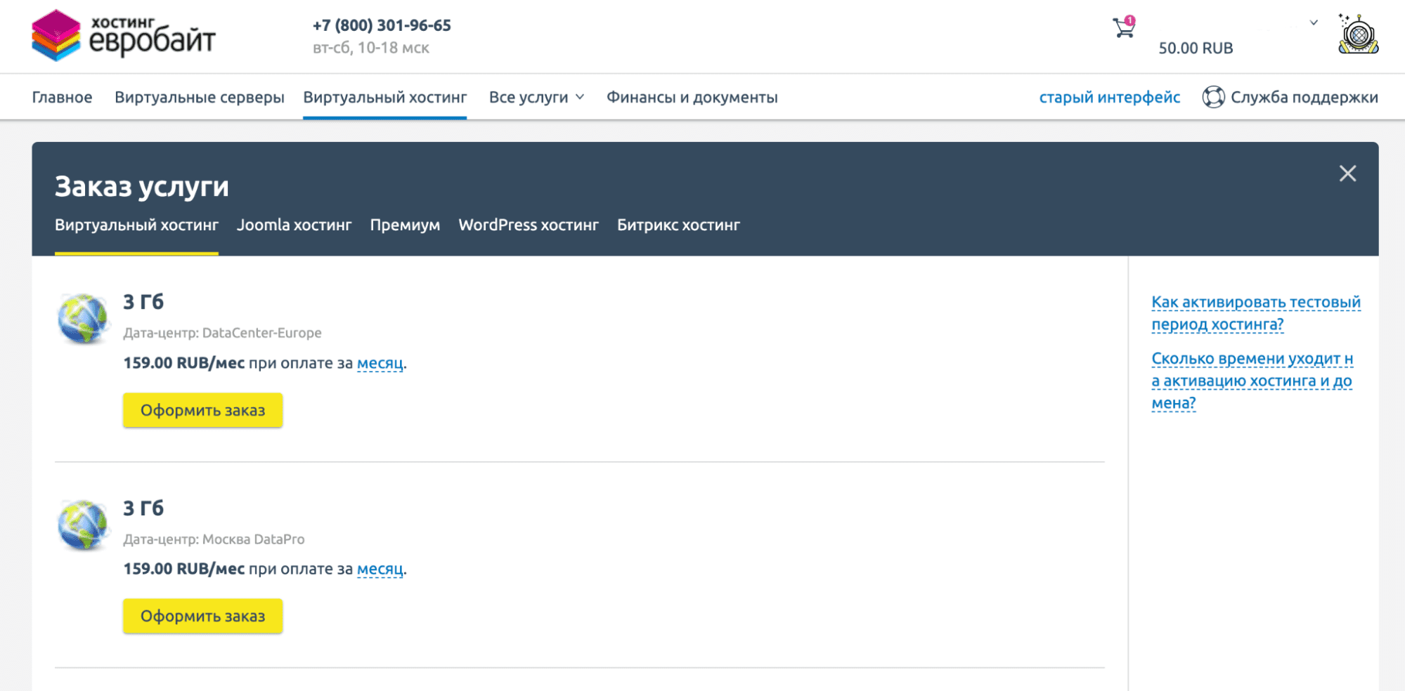
Task: Click the support lifebuoy icon
Action: pyautogui.click(x=1213, y=97)
